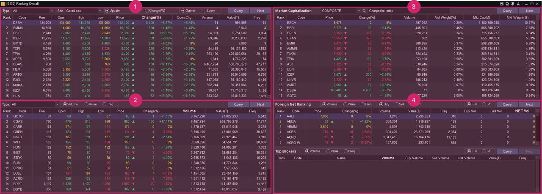Click Next in the Foreign Net Ranking panel
This screenshot has height=194, width=542.
(529, 104)
